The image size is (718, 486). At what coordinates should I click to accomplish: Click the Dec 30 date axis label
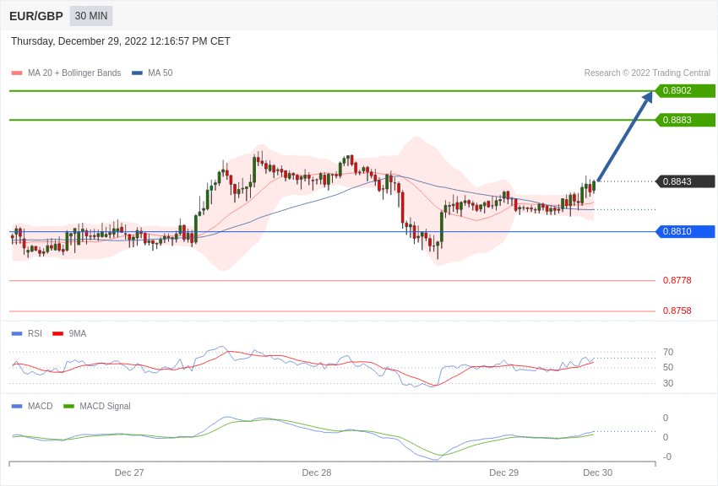pyautogui.click(x=597, y=472)
